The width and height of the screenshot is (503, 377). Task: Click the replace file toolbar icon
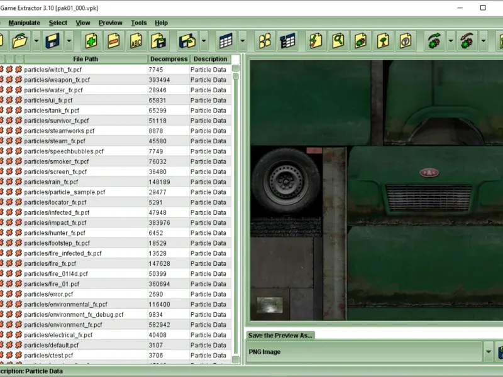(159, 41)
